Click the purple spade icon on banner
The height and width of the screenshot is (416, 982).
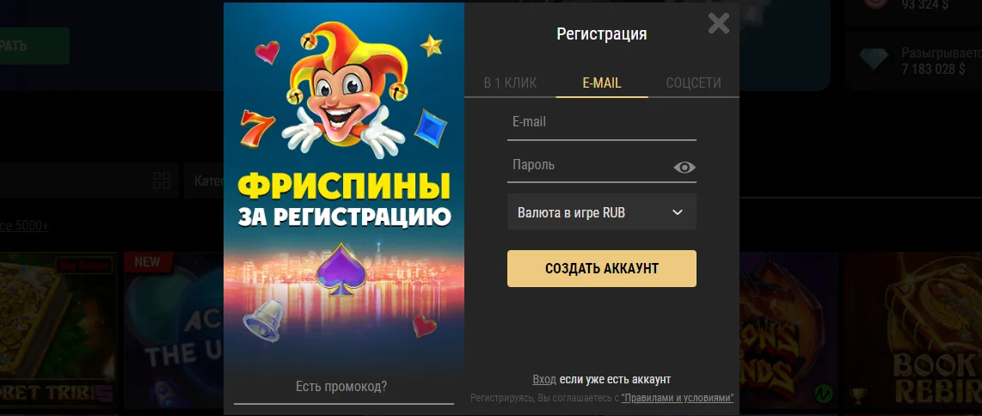click(x=341, y=270)
